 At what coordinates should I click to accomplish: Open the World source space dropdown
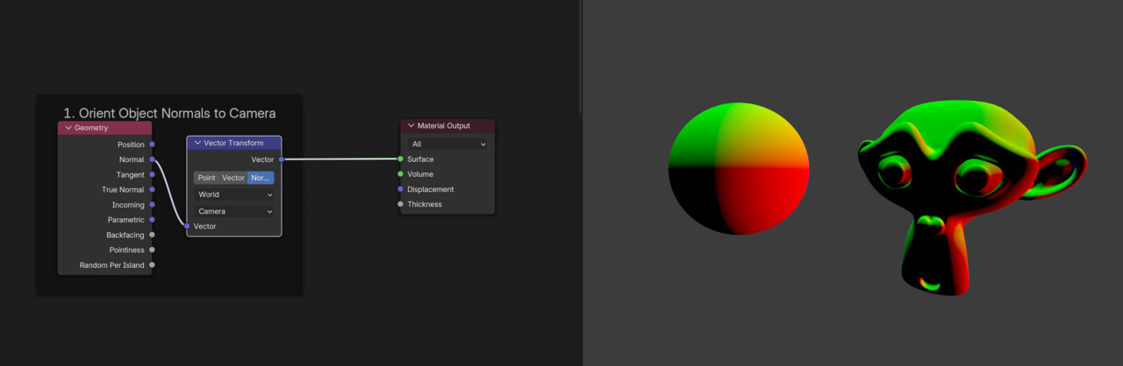coord(234,194)
